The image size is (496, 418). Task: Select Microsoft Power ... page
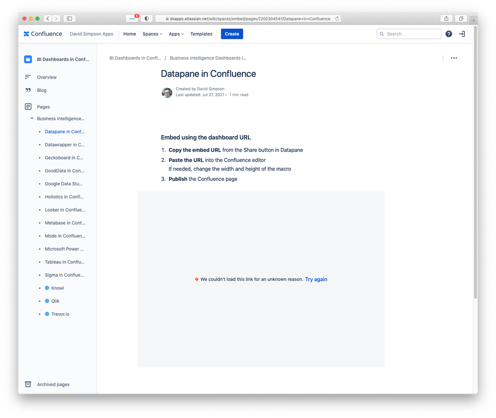(x=64, y=249)
